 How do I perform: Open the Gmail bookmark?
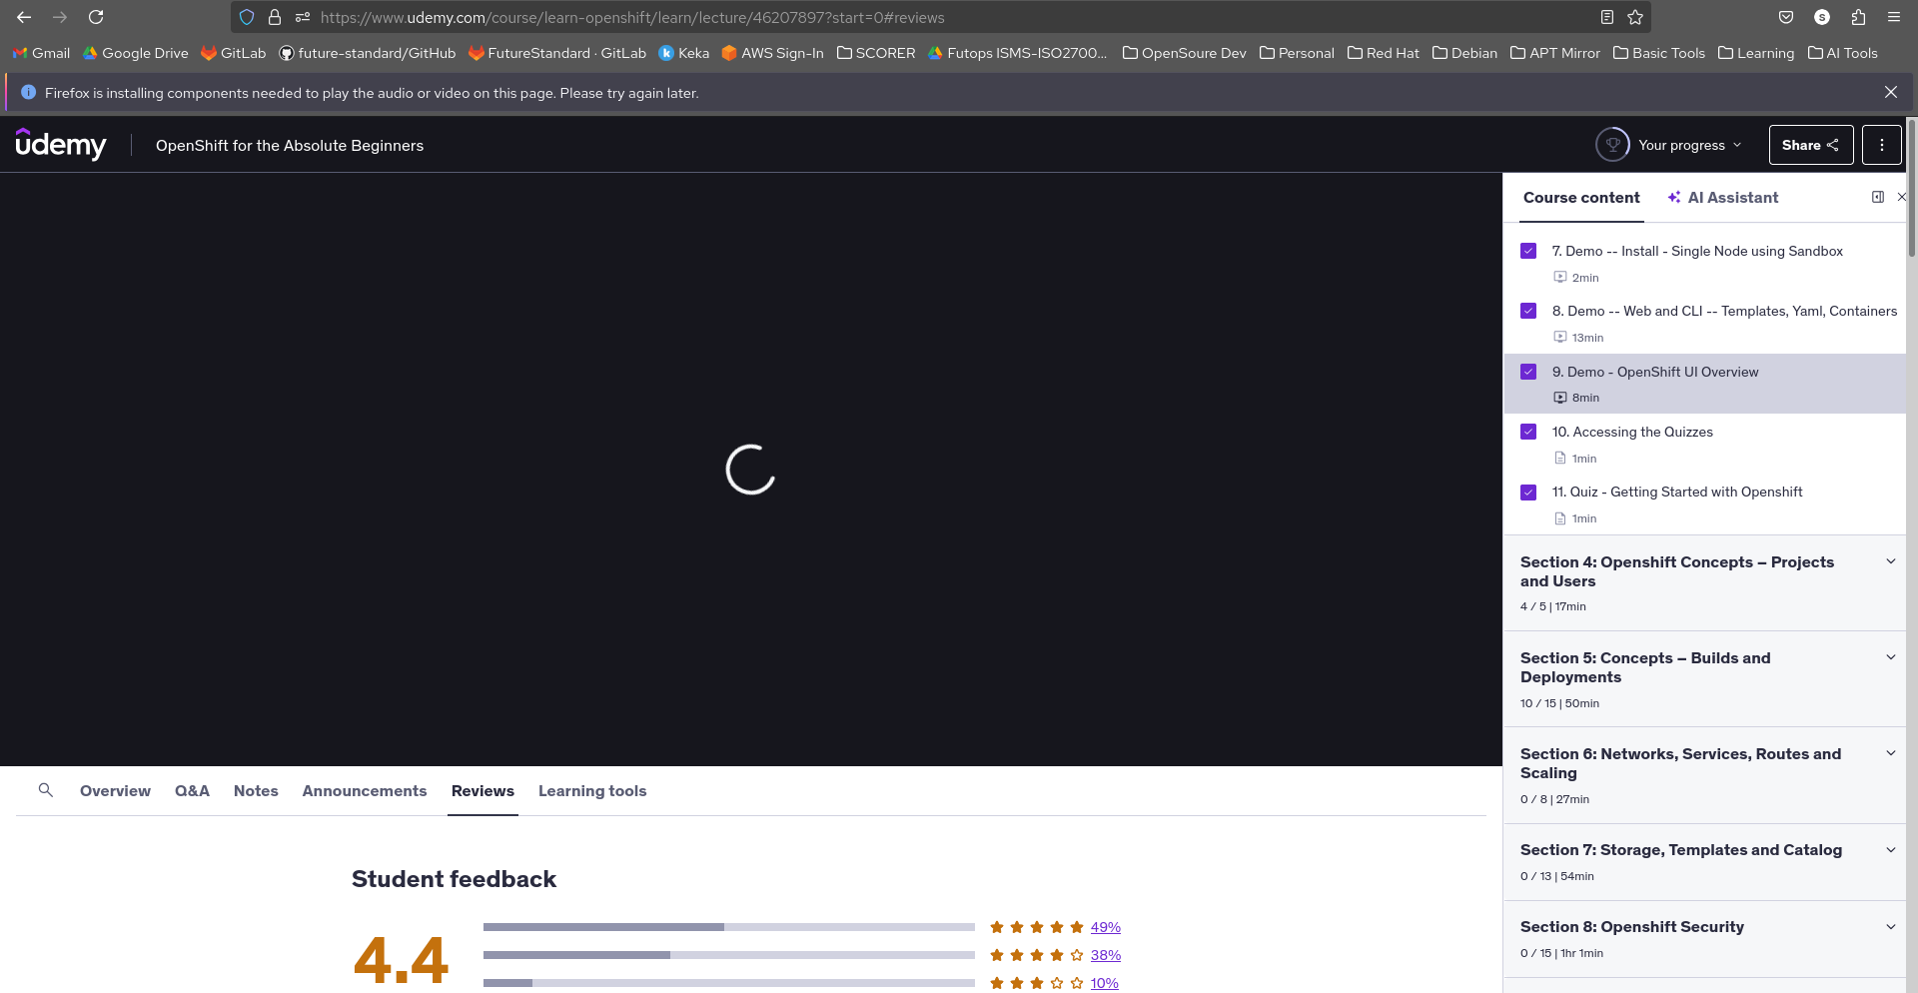pos(41,53)
